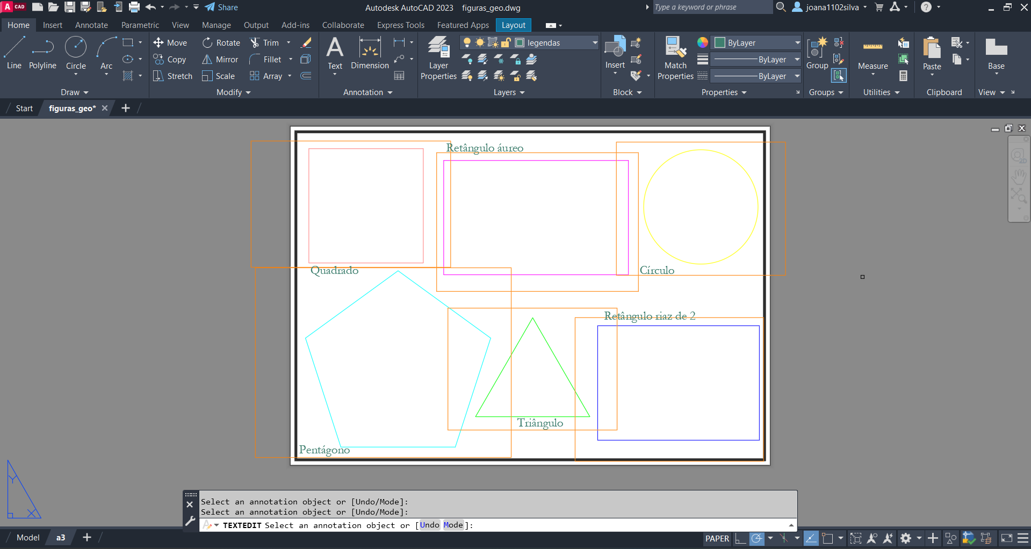Screen dimensions: 1031x549
Task: Click the Rotate tool in Modify
Action: [x=221, y=43]
